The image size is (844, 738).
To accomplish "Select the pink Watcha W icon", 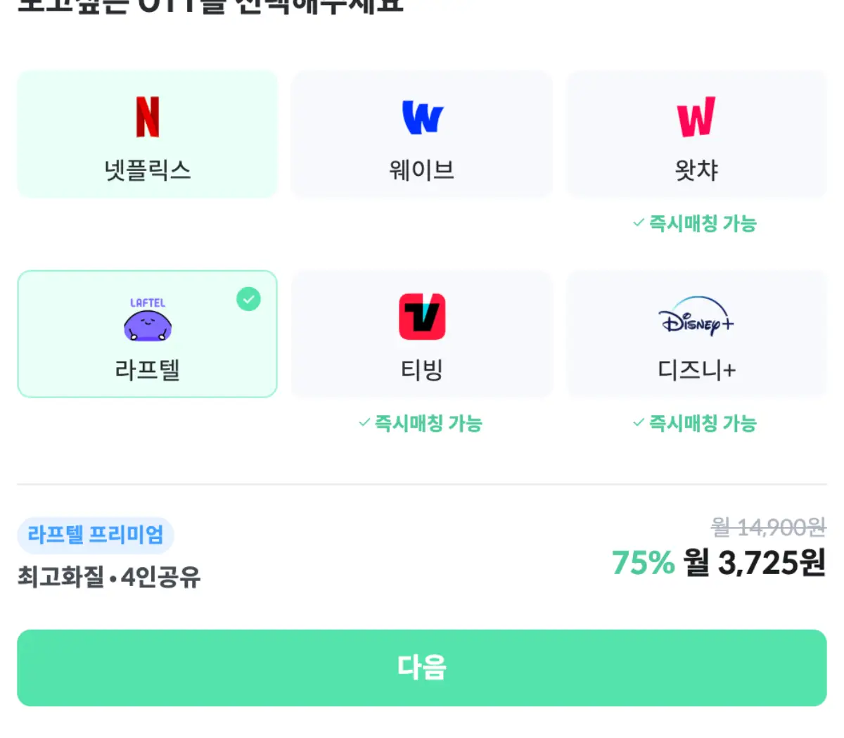I will pos(696,116).
